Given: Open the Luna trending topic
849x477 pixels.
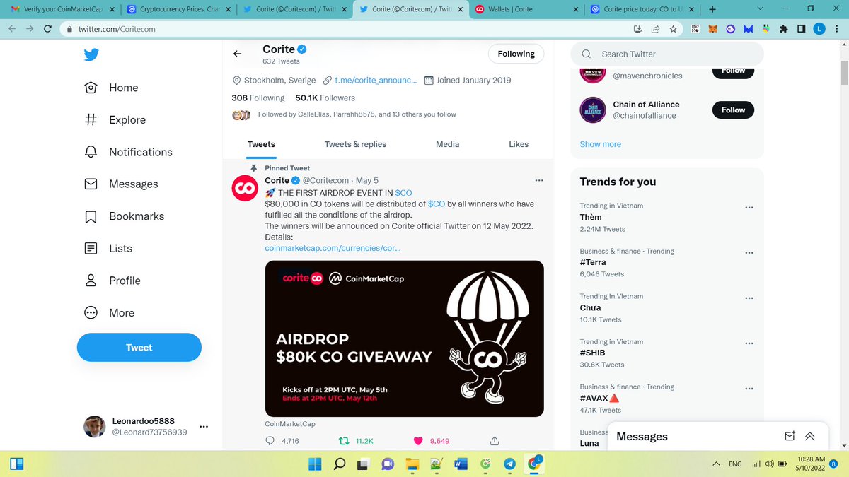Looking at the screenshot, I should coord(589,443).
